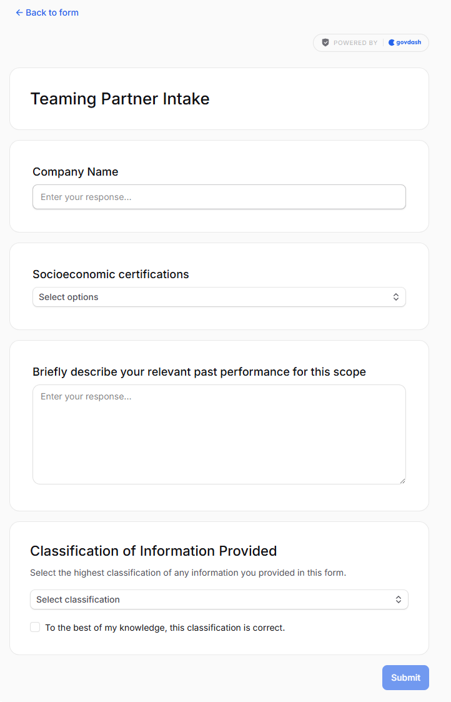Go back via Back to form link
Image resolution: width=451 pixels, height=702 pixels.
coord(47,13)
